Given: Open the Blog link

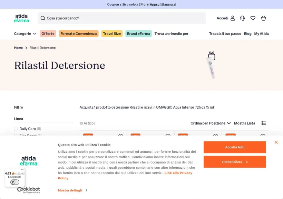Looking at the screenshot, I should (x=248, y=33).
